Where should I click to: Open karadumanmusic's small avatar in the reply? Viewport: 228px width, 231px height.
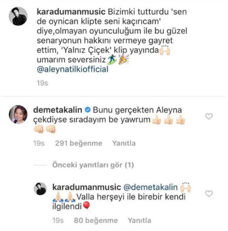pyautogui.click(x=40, y=189)
